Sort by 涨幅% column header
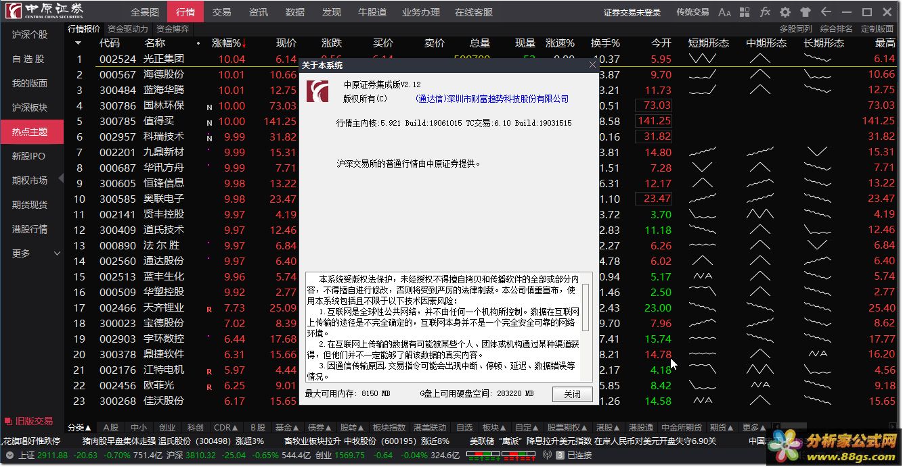The image size is (903, 467). [229, 43]
